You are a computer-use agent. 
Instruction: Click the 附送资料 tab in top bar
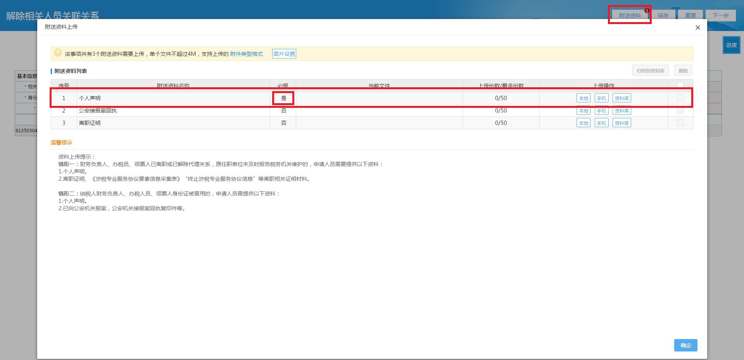(630, 16)
